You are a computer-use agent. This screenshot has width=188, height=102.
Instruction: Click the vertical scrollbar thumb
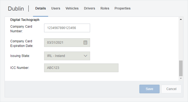pyautogui.click(x=181, y=68)
